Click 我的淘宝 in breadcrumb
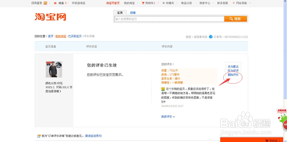Viewport: 287px width, 142px height. 61,36
